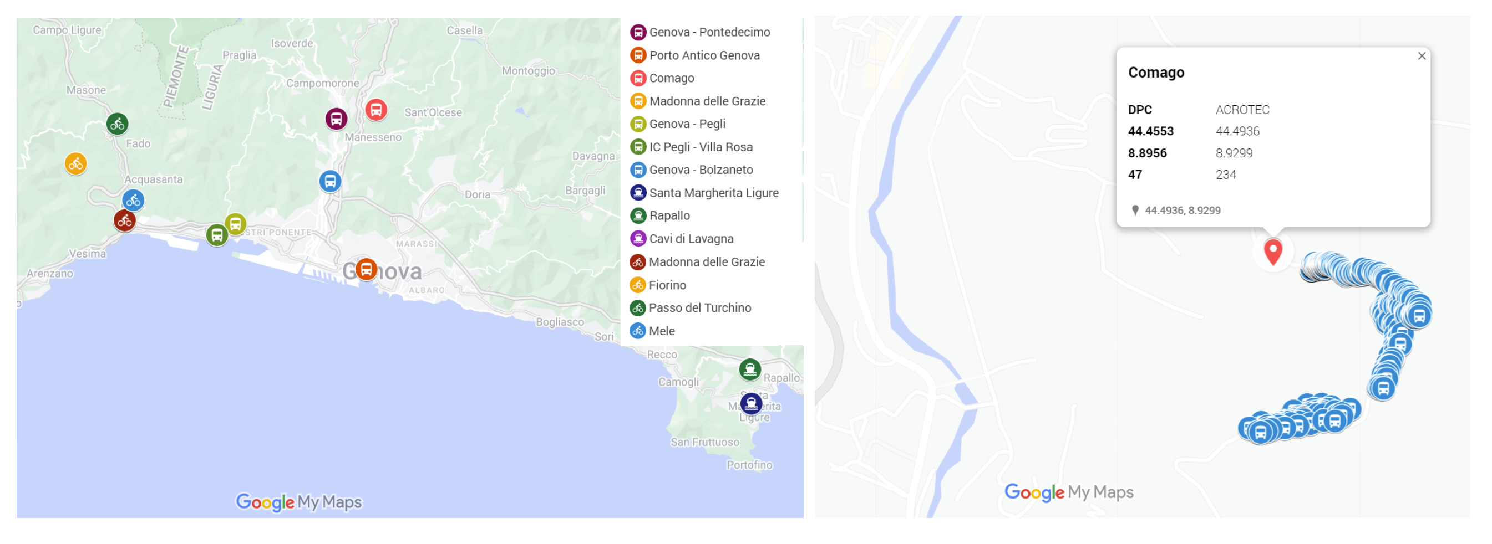Click the Genova - Bolzaneto legend entry
The height and width of the screenshot is (544, 1492).
point(701,170)
